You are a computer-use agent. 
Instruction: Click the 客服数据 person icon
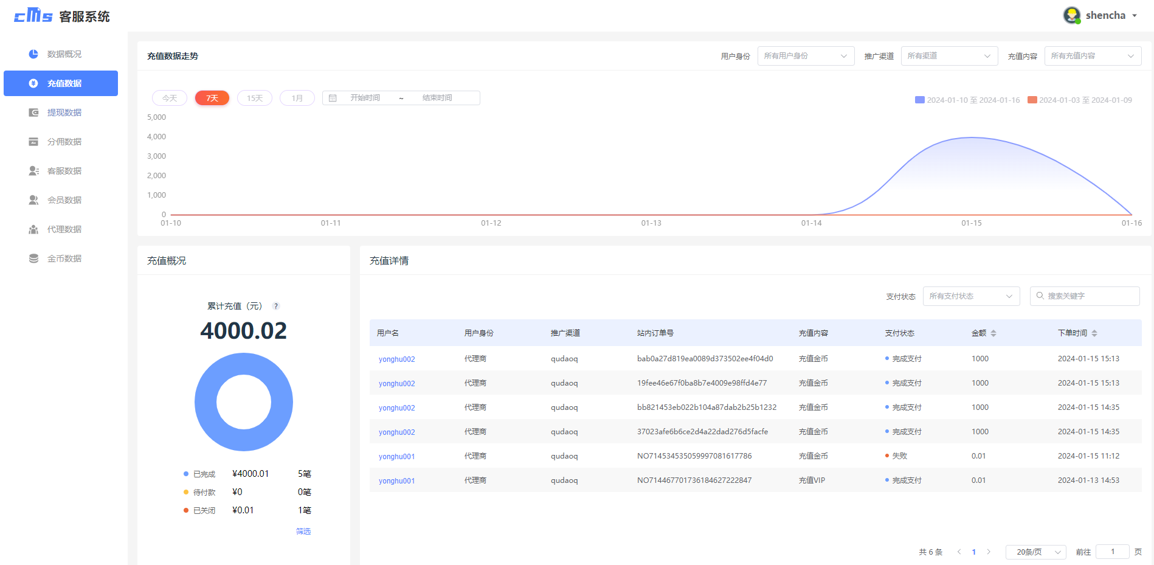click(33, 171)
